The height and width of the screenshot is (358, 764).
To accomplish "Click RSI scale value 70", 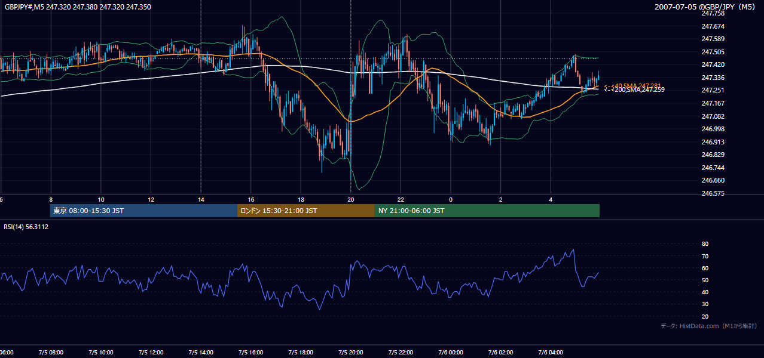I will point(705,256).
